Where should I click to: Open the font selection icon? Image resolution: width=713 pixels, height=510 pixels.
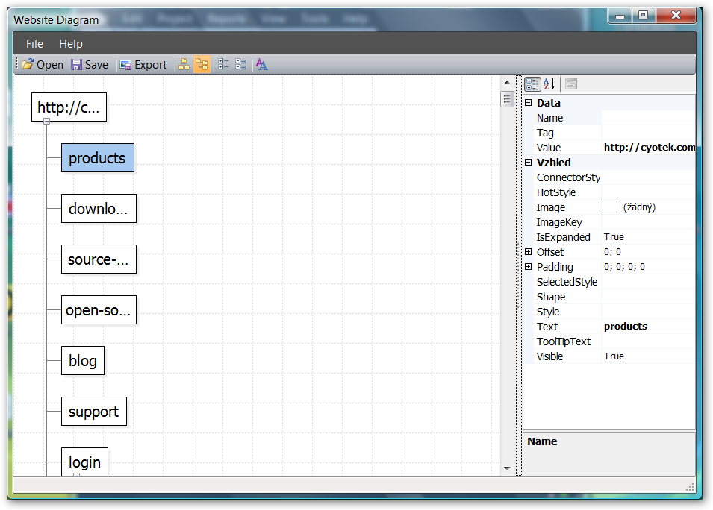(x=261, y=64)
